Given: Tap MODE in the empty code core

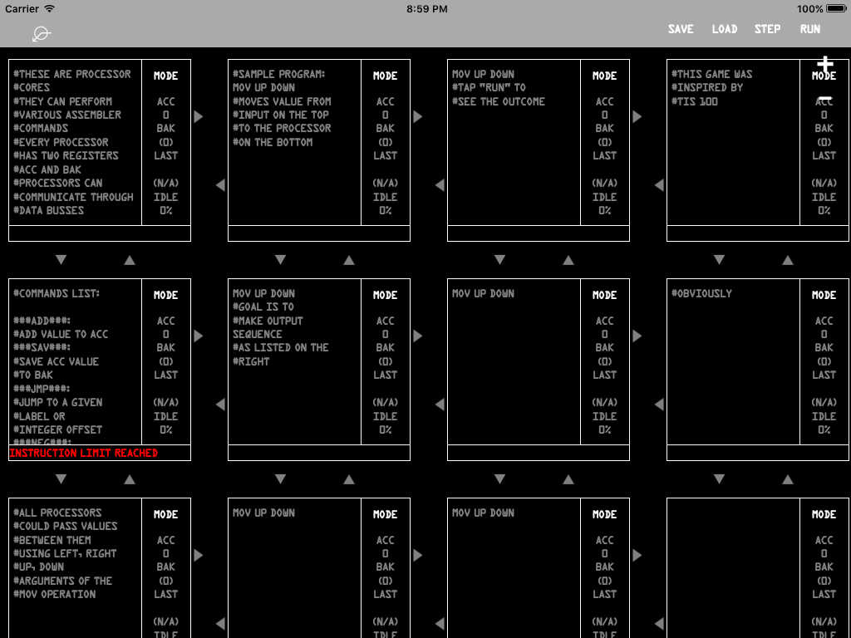Looking at the screenshot, I should coord(824,514).
